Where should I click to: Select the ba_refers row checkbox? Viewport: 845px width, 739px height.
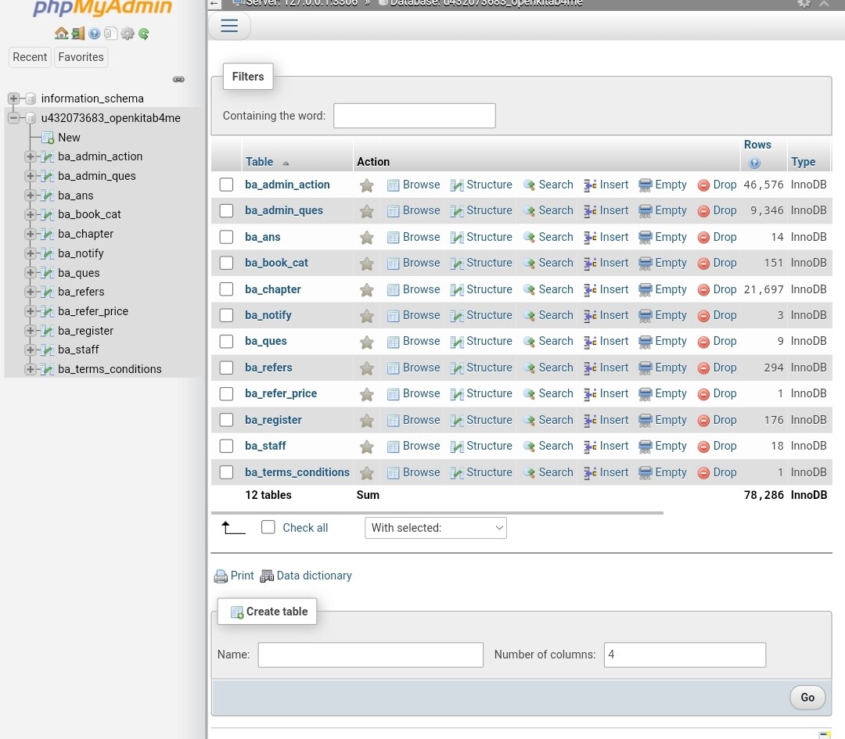tap(226, 368)
